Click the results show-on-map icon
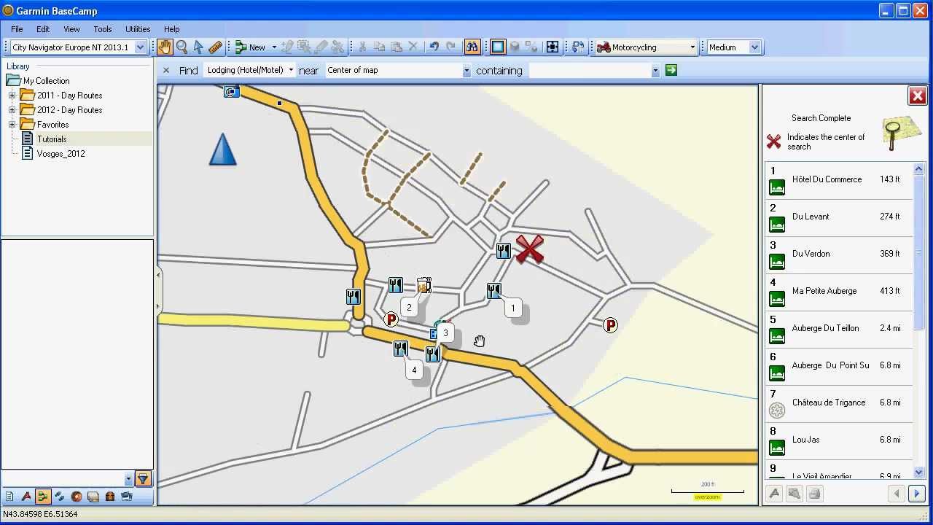Screen dimensions: 933x525 pyautogui.click(x=795, y=494)
